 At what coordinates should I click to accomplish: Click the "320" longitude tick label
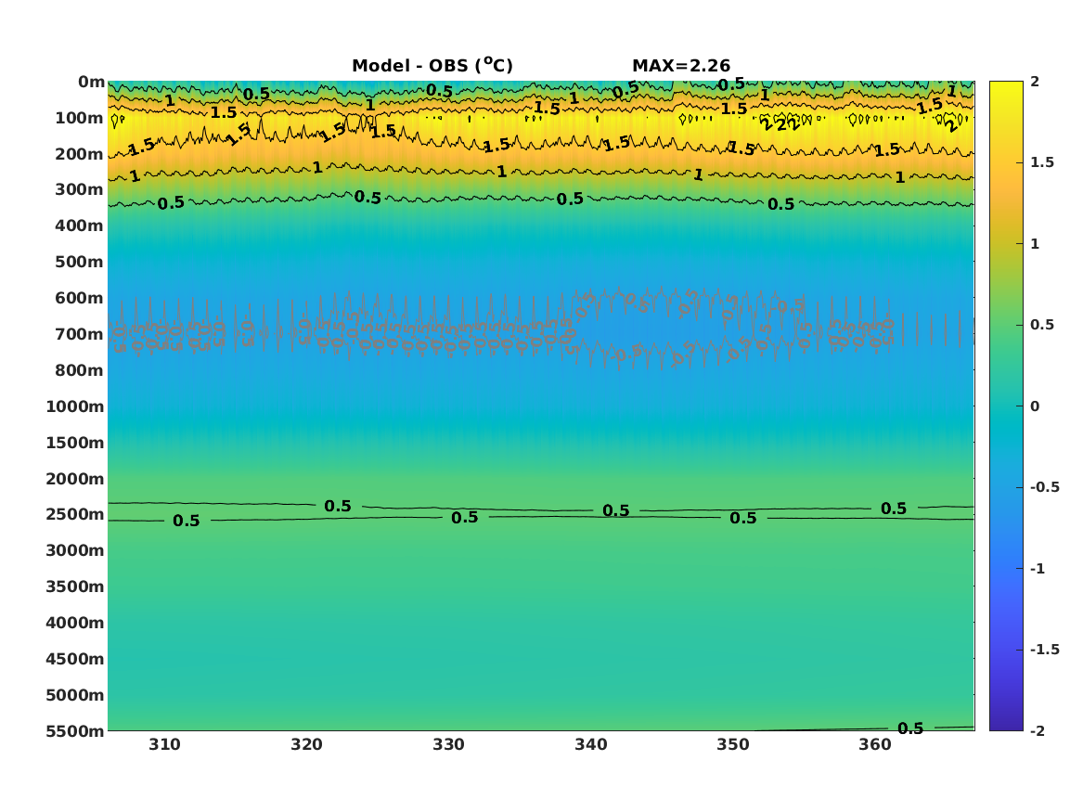[x=306, y=744]
